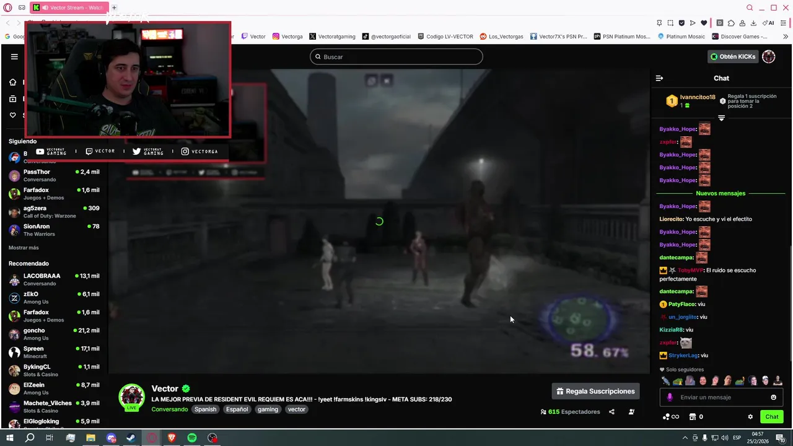Open LACOBRAAA recommended channel
Screen dimensions: 793x446
(55, 279)
